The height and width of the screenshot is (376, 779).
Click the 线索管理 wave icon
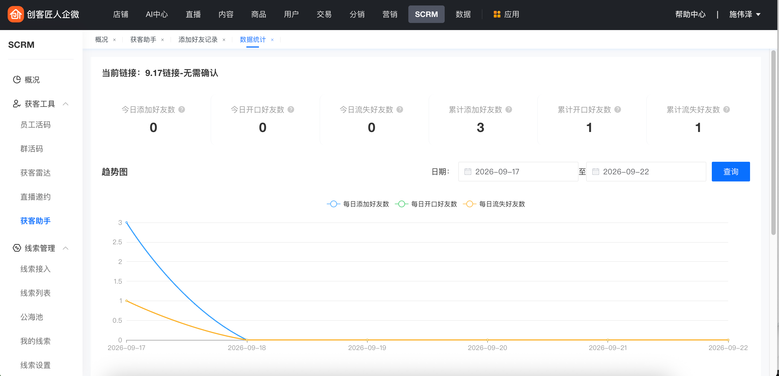17,248
